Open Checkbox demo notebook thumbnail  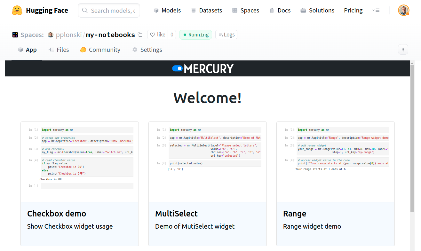tap(80, 162)
